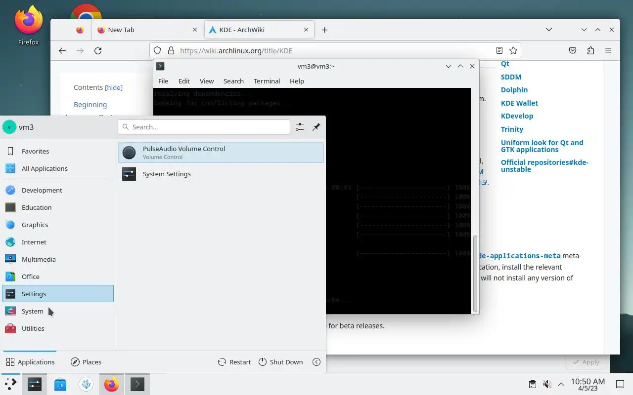Open a new Firefox tab
The width and height of the screenshot is (633, 395).
pyautogui.click(x=324, y=30)
